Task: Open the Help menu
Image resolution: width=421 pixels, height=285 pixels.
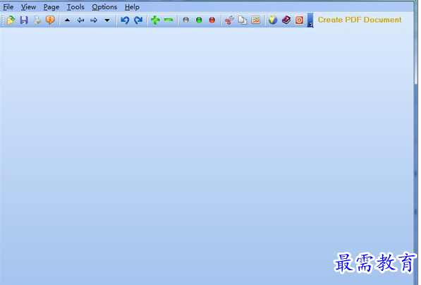Action: coord(132,7)
